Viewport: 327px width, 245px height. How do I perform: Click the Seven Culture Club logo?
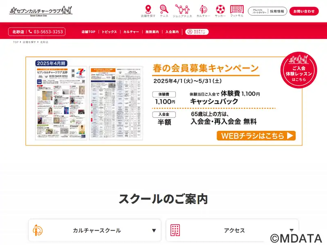pos(41,11)
